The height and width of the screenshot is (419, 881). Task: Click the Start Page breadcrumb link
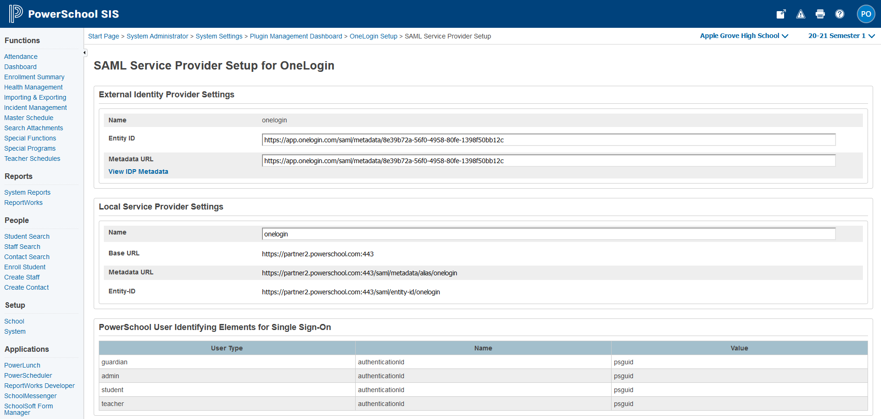103,36
